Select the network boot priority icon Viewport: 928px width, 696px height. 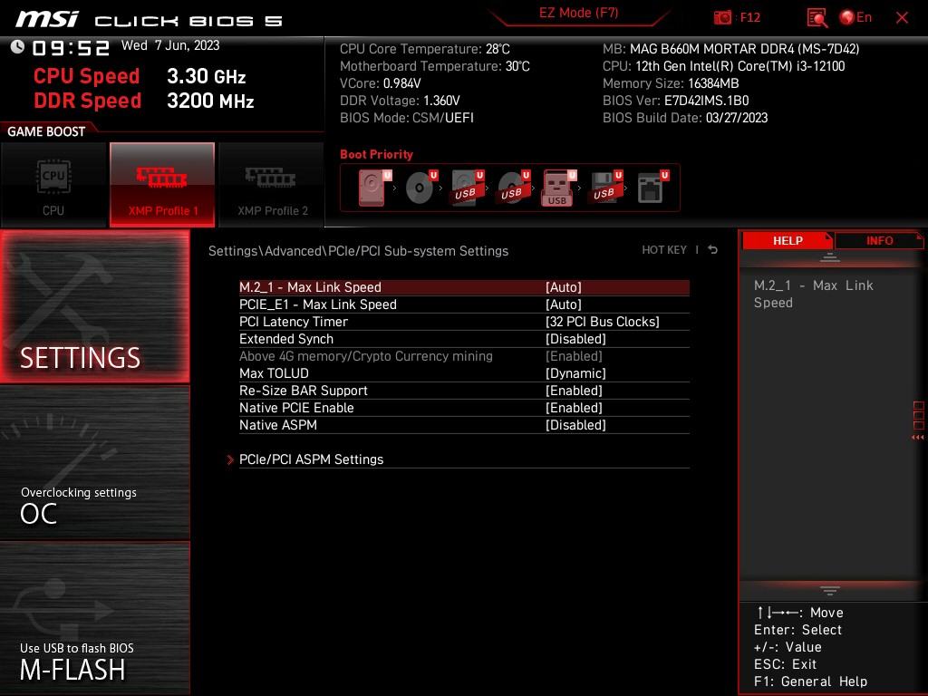[x=652, y=188]
